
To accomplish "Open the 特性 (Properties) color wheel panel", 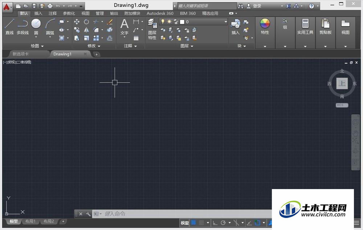I will tap(265, 26).
